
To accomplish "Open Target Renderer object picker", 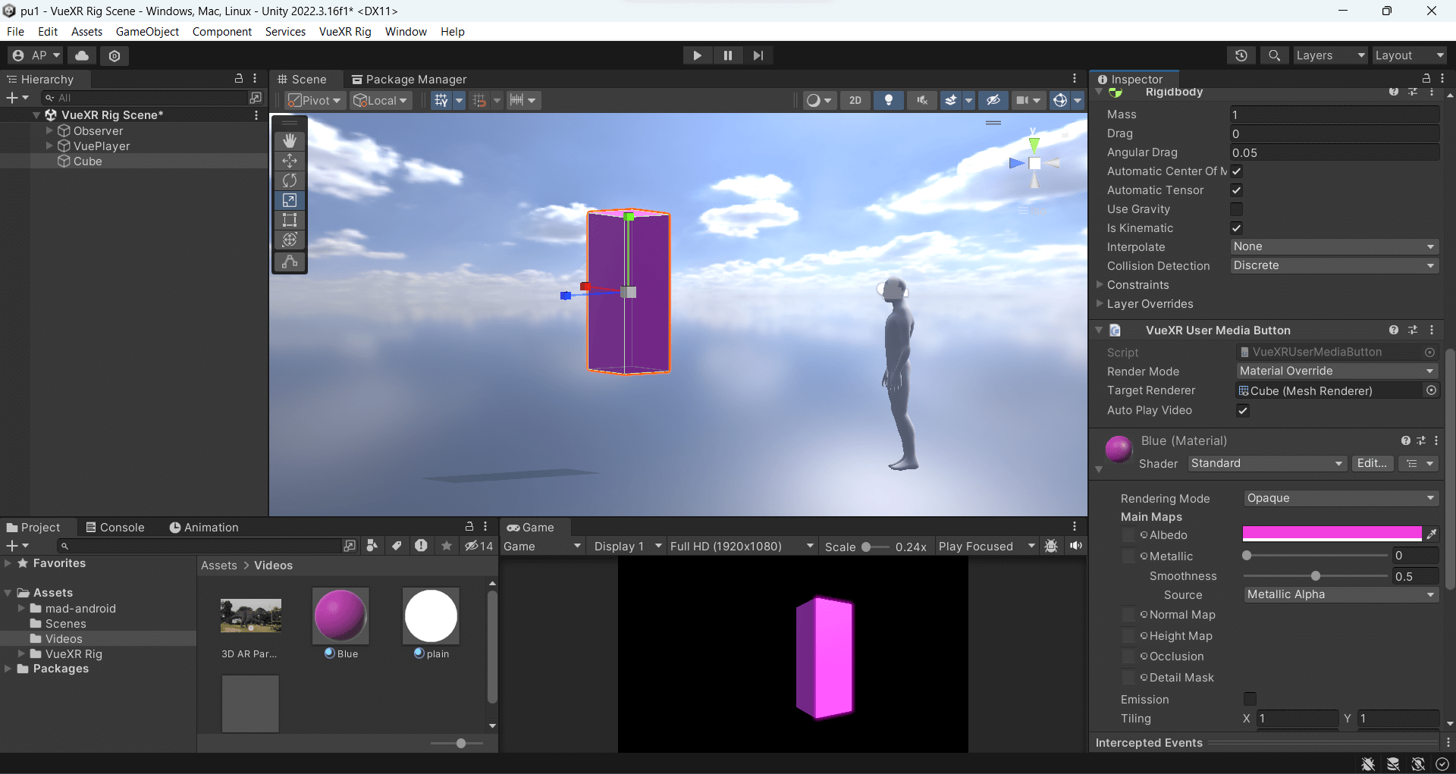I will tap(1431, 390).
